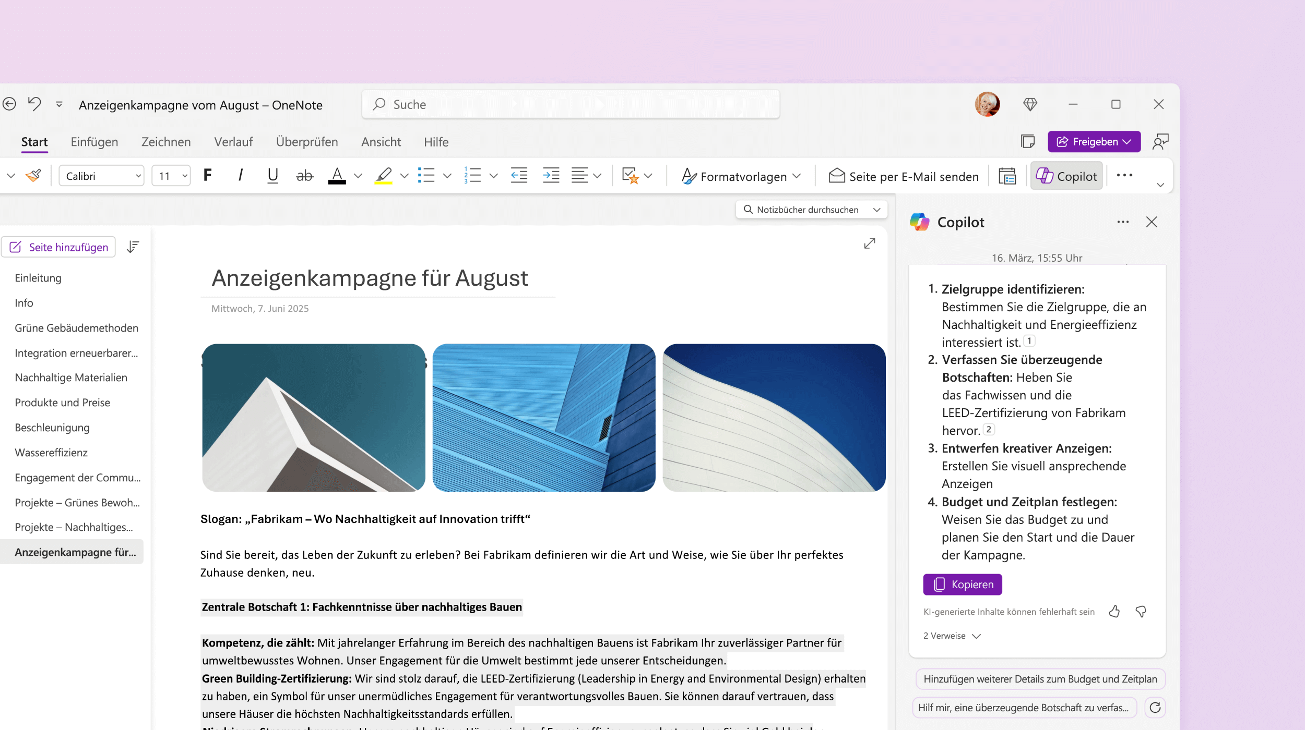Image resolution: width=1305 pixels, height=730 pixels.
Task: Click the Bullets list icon
Action: click(426, 175)
